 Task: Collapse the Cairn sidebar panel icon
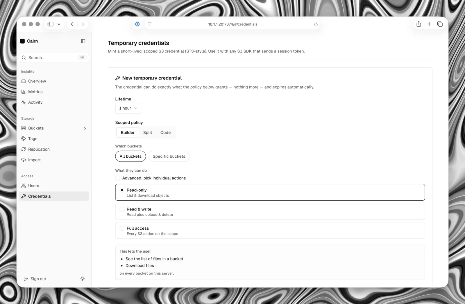click(83, 41)
